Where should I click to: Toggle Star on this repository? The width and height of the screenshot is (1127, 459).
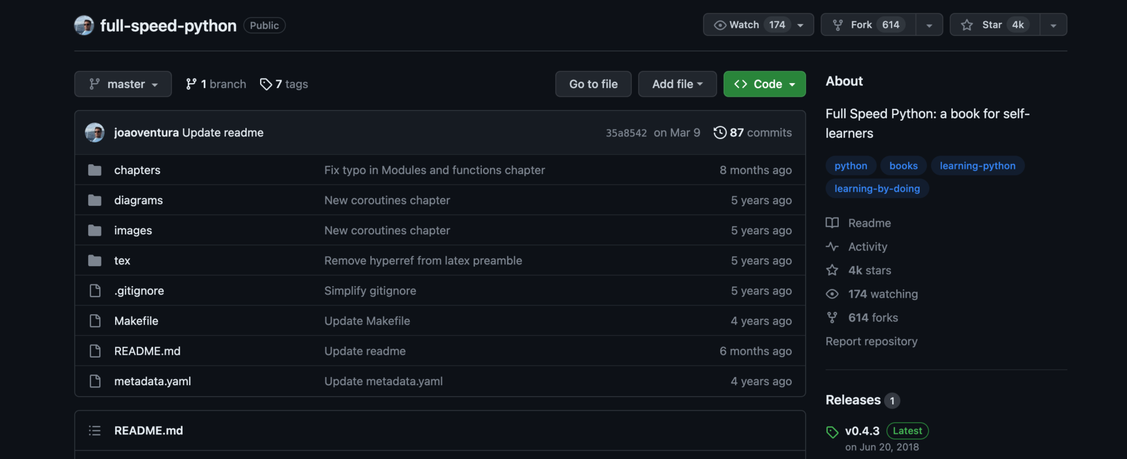pos(994,25)
